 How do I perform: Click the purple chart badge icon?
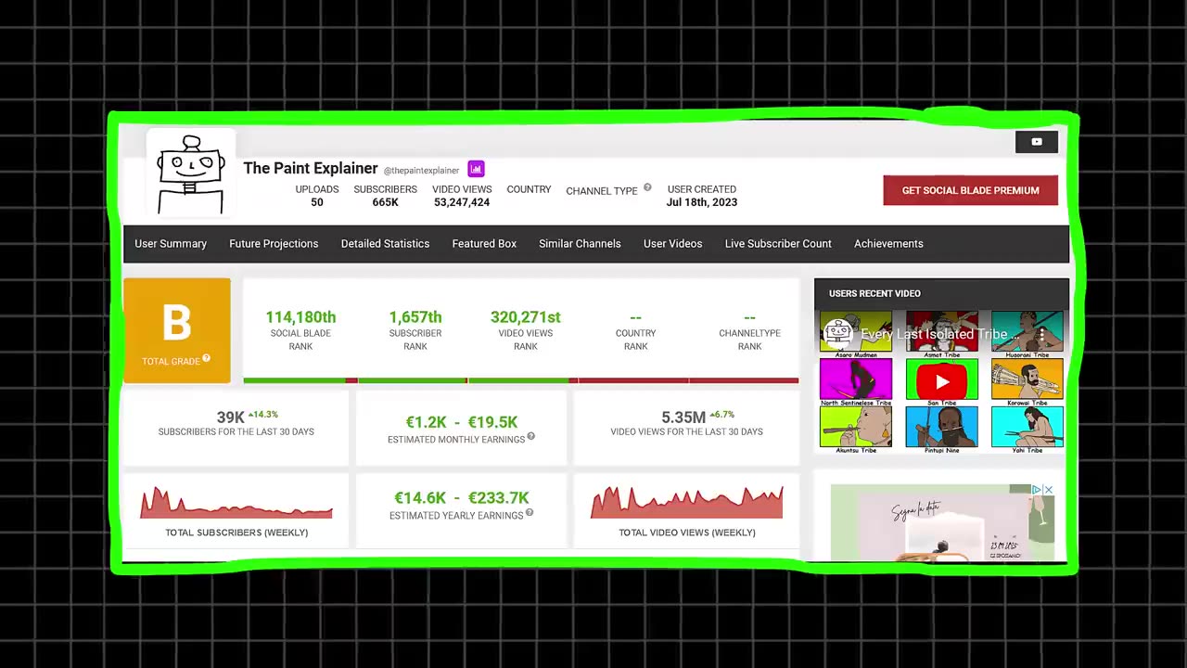coord(476,169)
